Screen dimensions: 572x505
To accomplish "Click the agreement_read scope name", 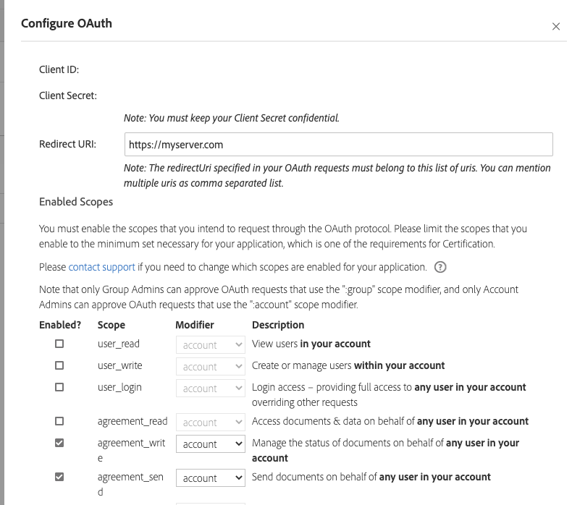I will [133, 422].
